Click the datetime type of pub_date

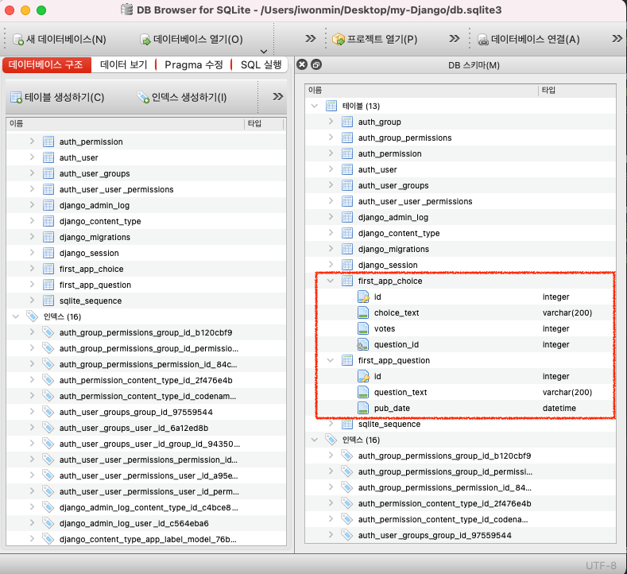(559, 409)
